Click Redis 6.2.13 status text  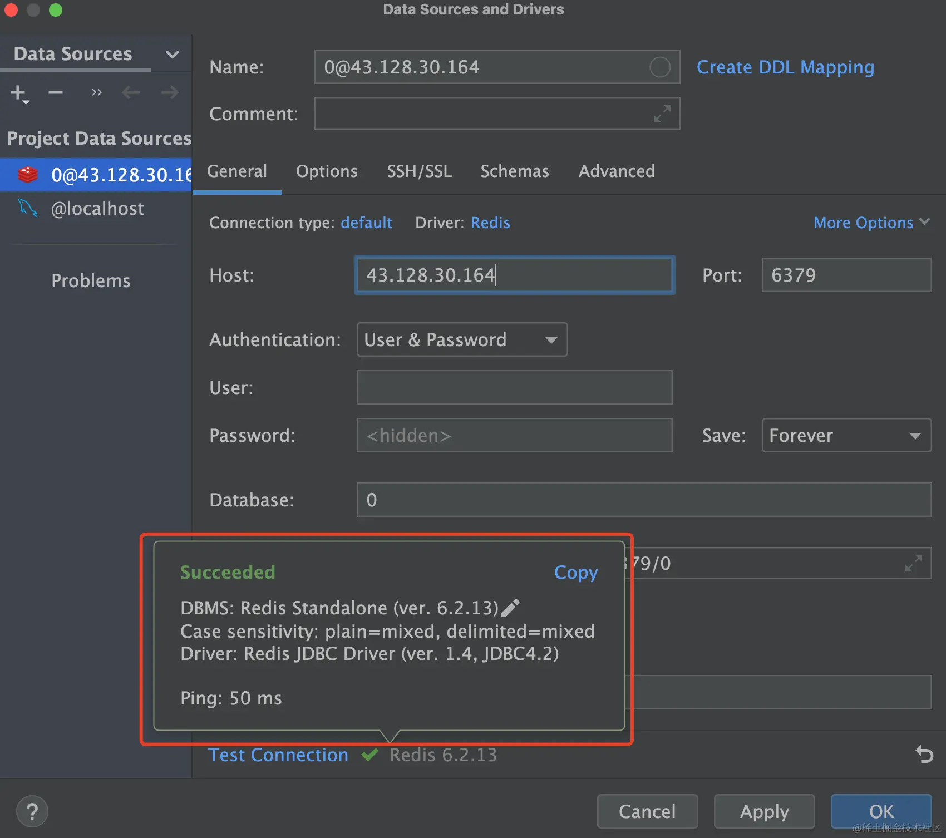(443, 755)
